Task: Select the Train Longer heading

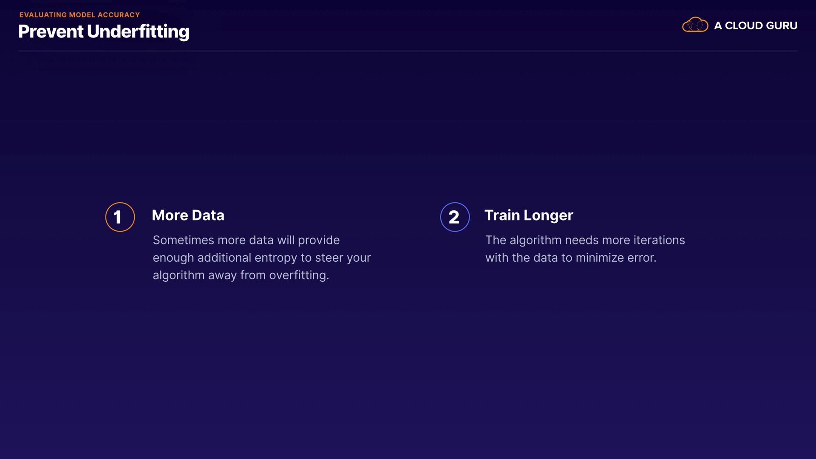Action: (x=529, y=215)
